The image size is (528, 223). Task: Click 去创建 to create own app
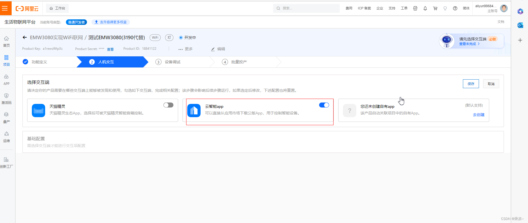[x=478, y=115]
